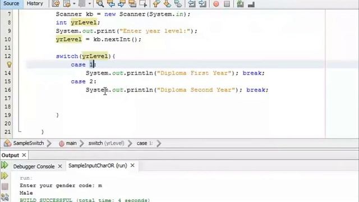Viewport: 359px width, 202px height.
Task: Expand arrow after case 1: breadcrumb
Action: click(159, 144)
